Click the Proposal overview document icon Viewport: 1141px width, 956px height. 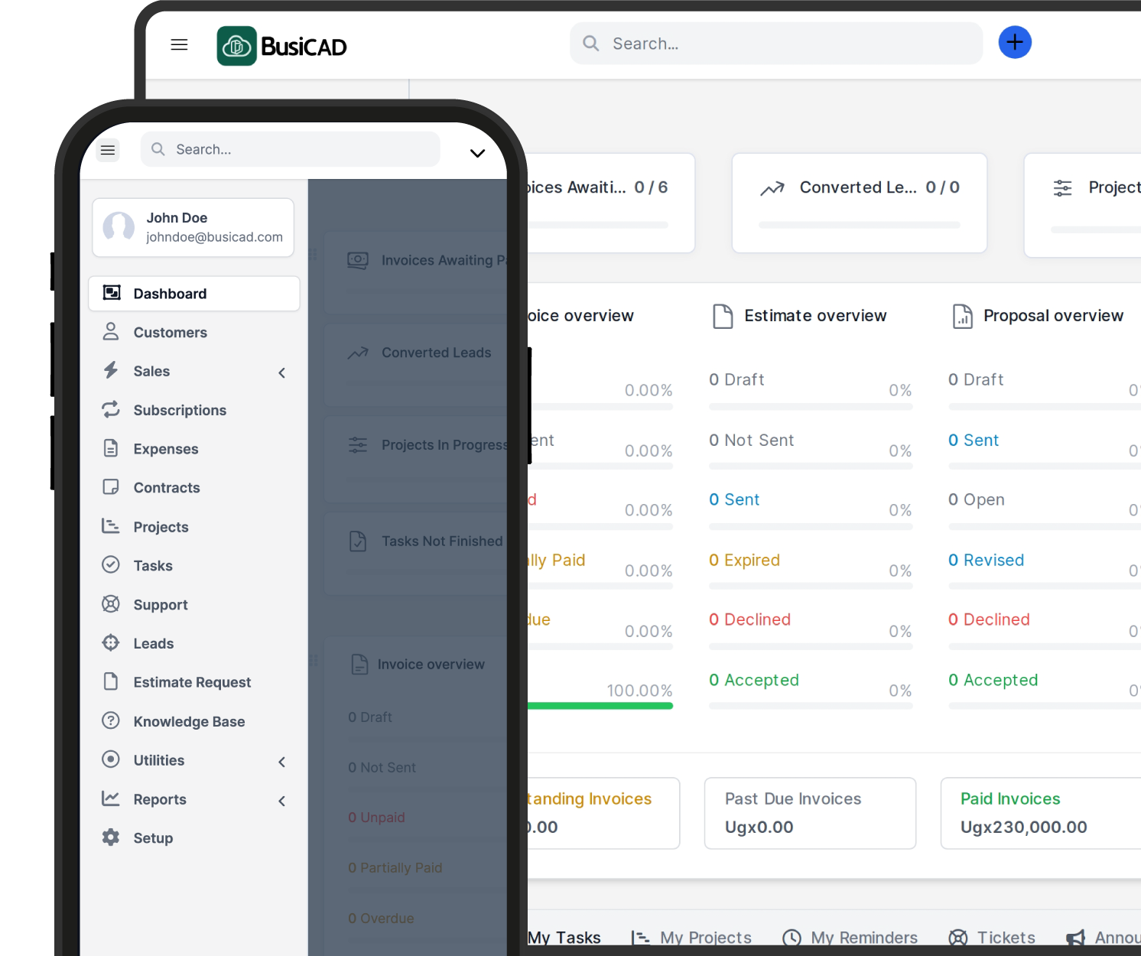[x=963, y=316]
